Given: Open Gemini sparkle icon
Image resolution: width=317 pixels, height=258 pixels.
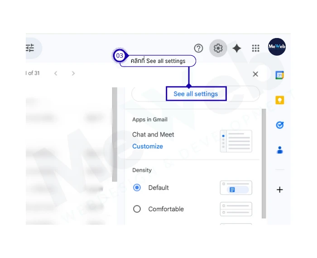Looking at the screenshot, I should [x=237, y=48].
